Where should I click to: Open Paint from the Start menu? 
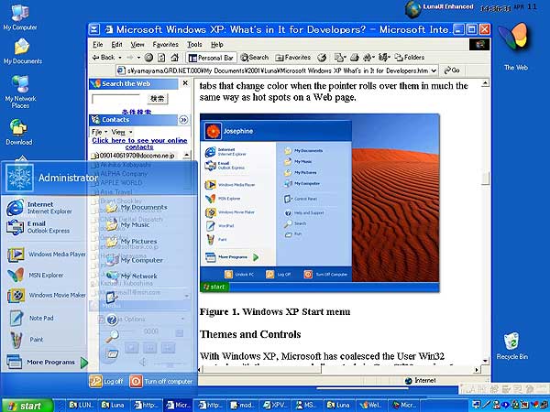[x=27, y=340]
